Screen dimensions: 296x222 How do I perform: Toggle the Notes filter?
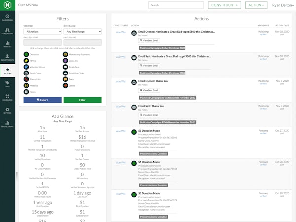[26, 92]
